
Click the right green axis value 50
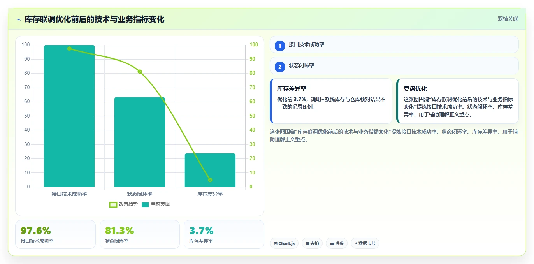pos(253,116)
